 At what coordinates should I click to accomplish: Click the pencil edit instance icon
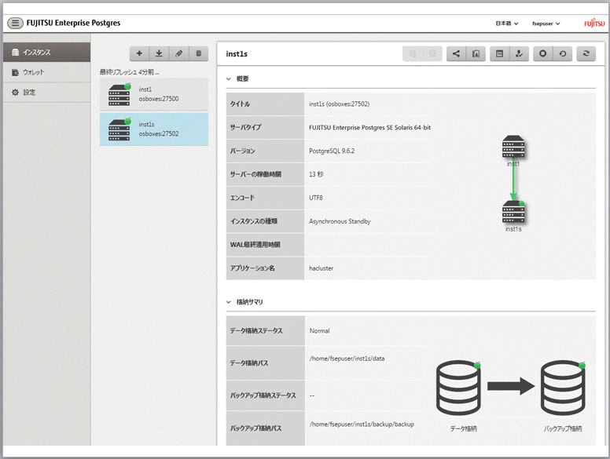(x=179, y=53)
